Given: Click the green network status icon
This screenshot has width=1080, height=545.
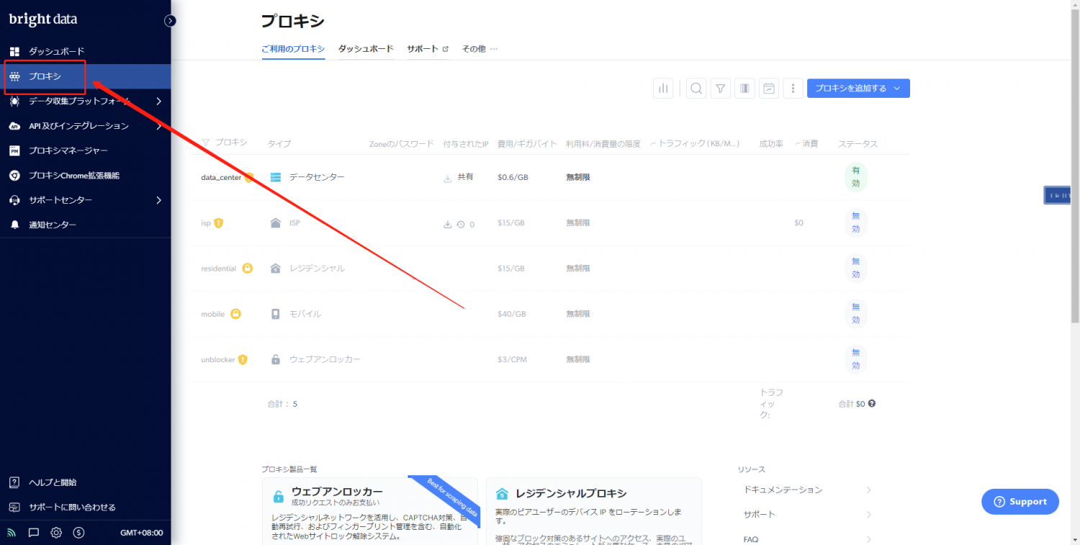Looking at the screenshot, I should point(12,533).
